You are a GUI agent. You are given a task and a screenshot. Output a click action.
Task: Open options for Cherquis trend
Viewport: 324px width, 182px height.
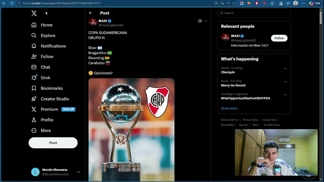point(285,69)
